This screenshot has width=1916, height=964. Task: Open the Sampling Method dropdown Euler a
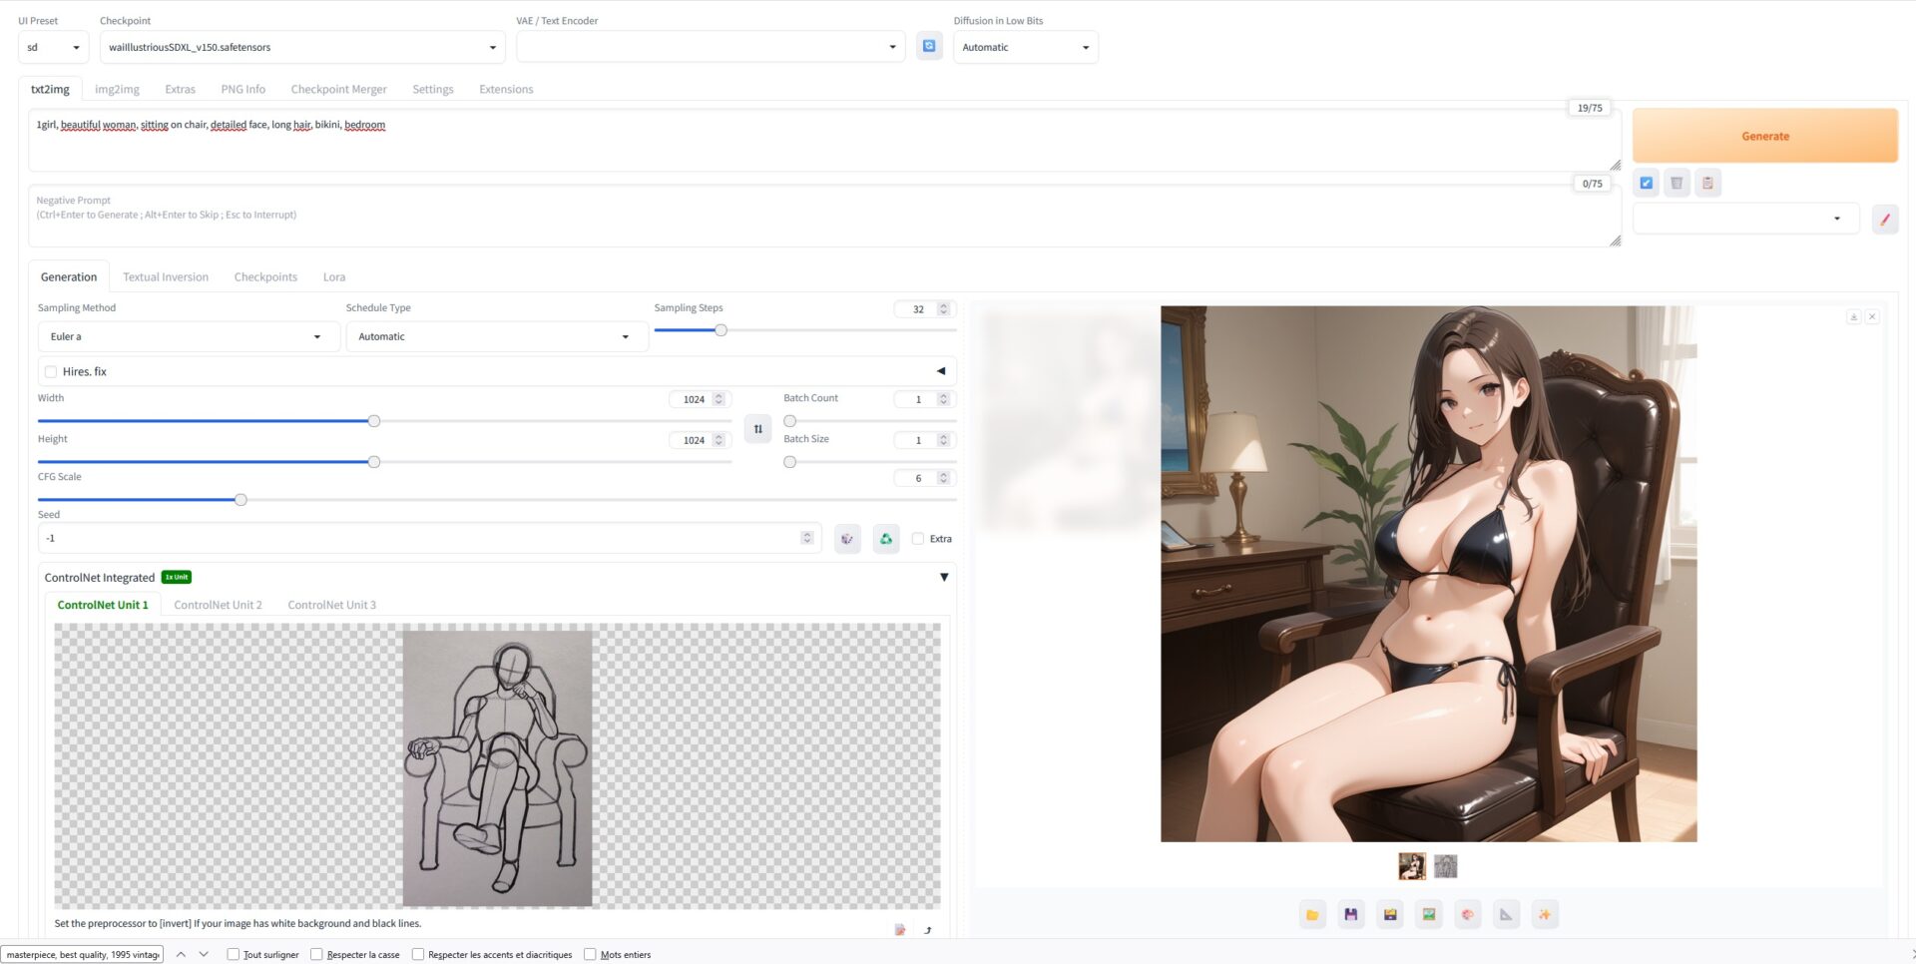click(x=188, y=336)
